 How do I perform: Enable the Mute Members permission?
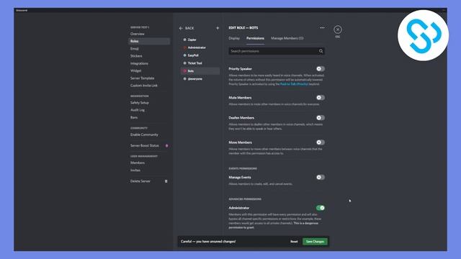coord(320,98)
